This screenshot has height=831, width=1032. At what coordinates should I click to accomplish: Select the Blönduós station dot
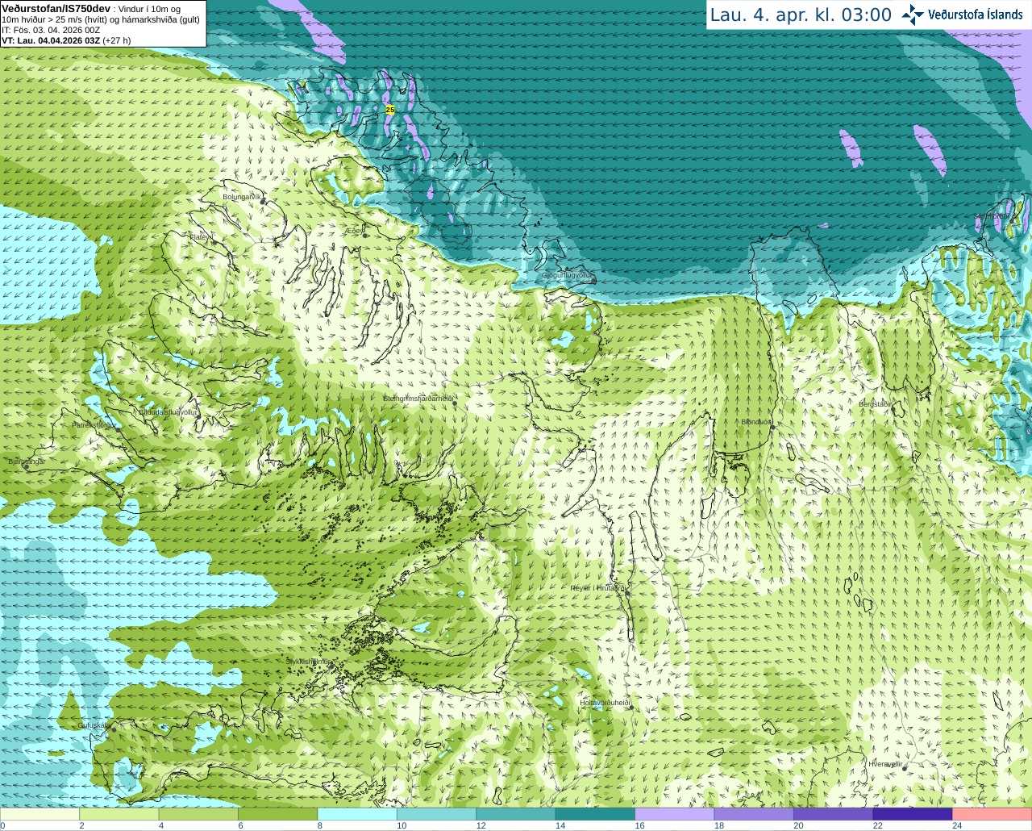pos(772,427)
